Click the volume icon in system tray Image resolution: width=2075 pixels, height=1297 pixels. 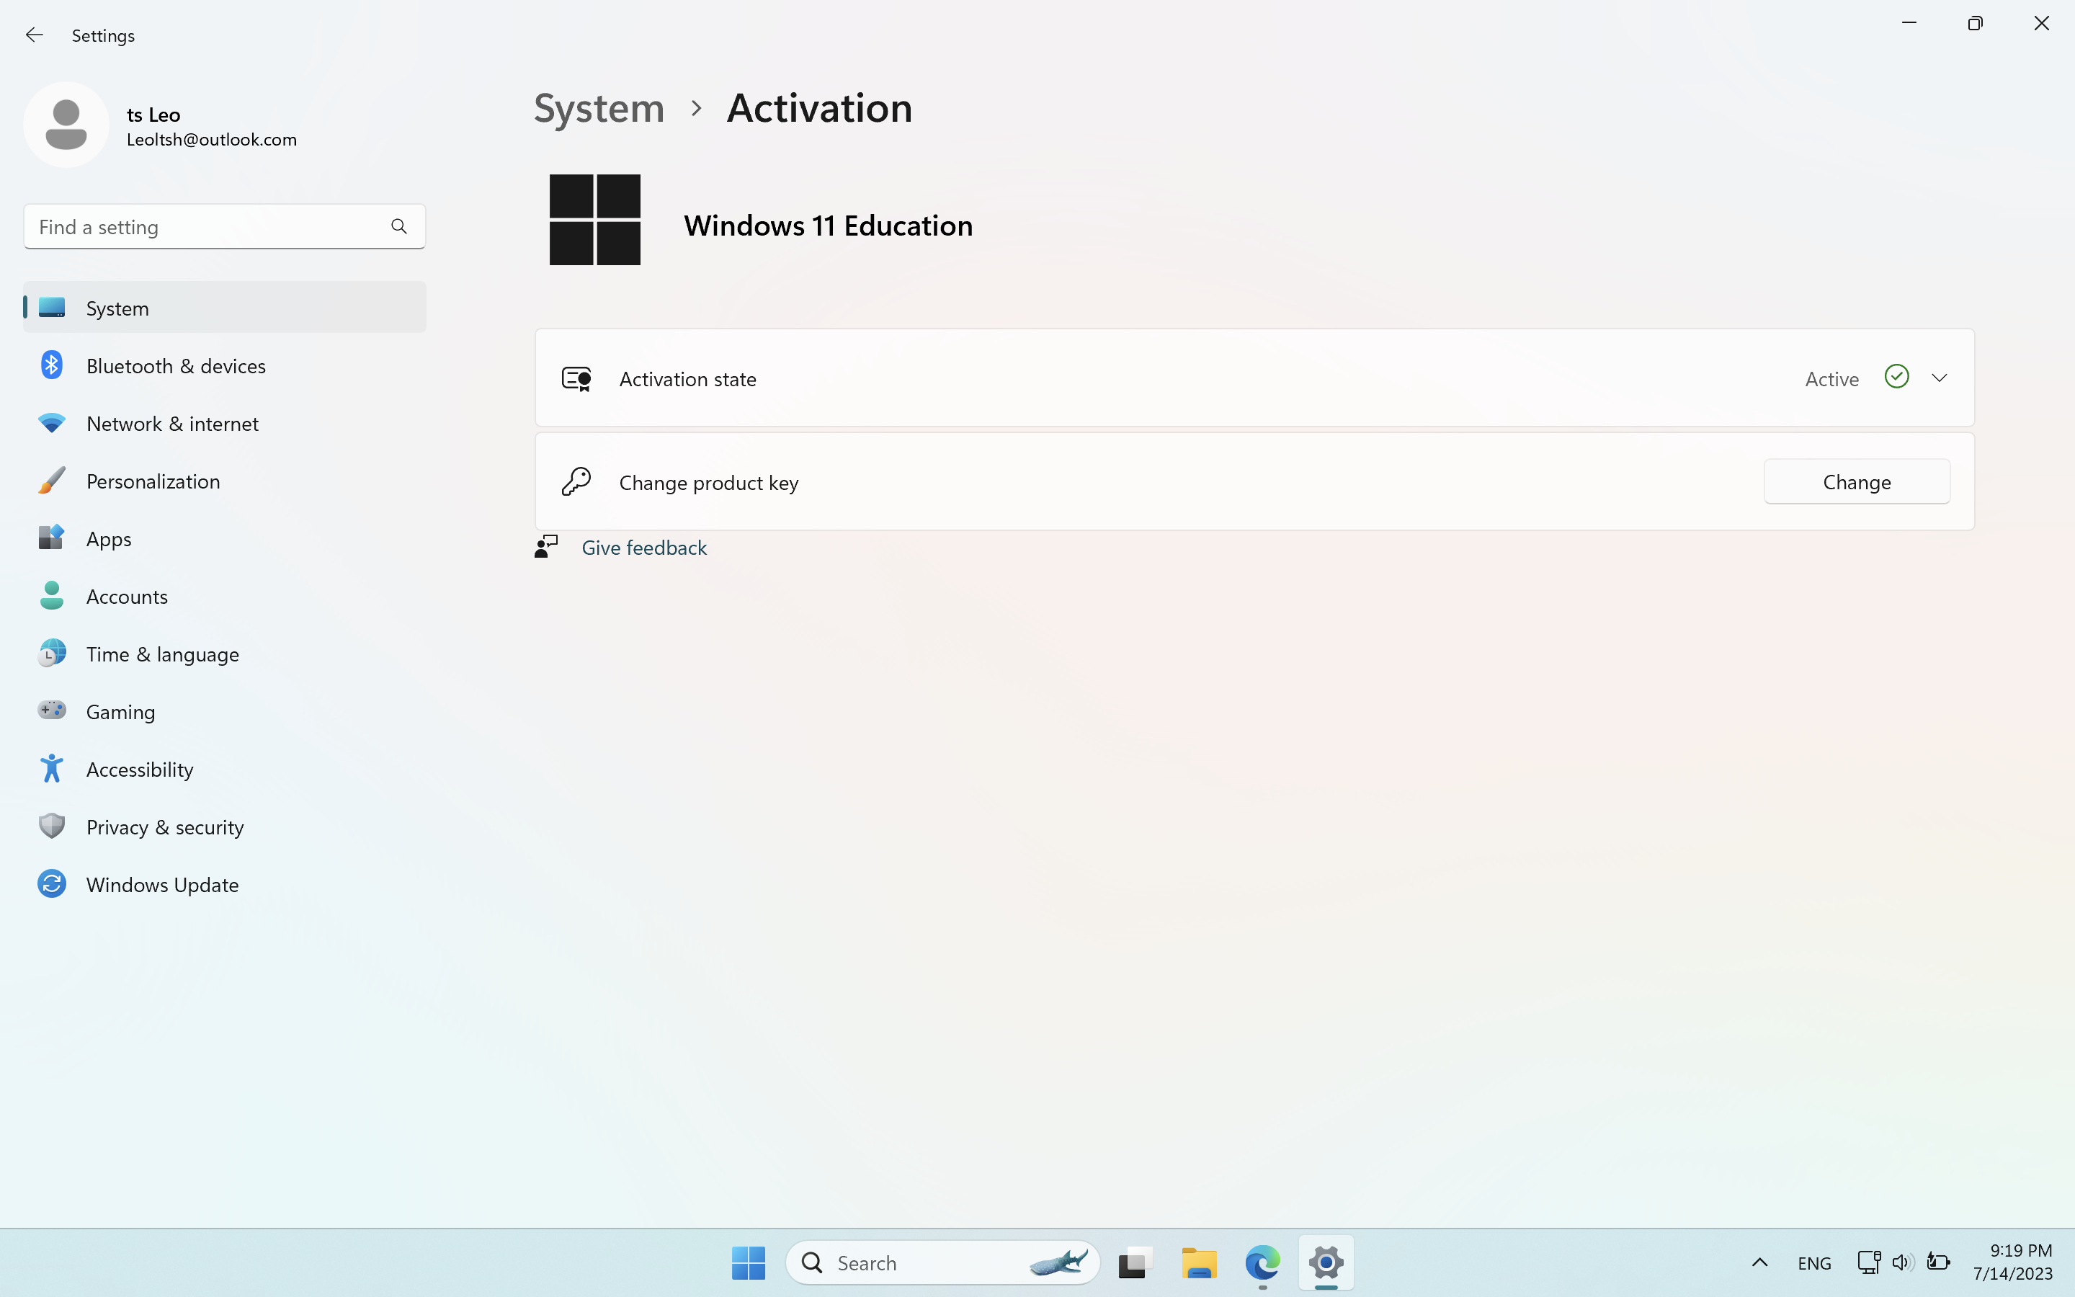coord(1902,1262)
